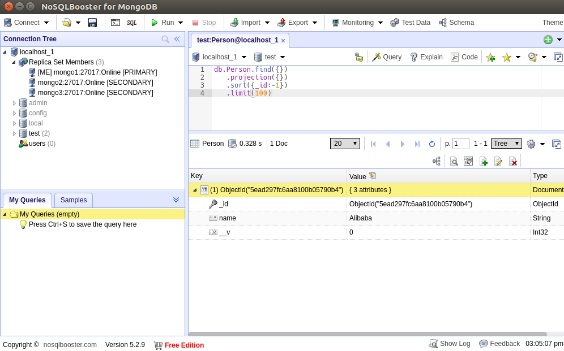Viewport: 564px width, 351px height.
Task: Open the page size 20 dropdown
Action: point(345,144)
